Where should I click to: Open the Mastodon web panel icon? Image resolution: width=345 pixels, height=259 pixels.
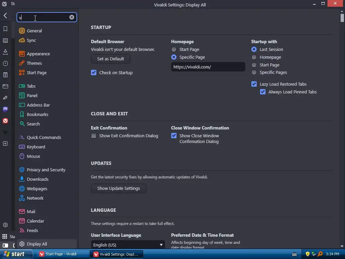[x=5, y=109]
